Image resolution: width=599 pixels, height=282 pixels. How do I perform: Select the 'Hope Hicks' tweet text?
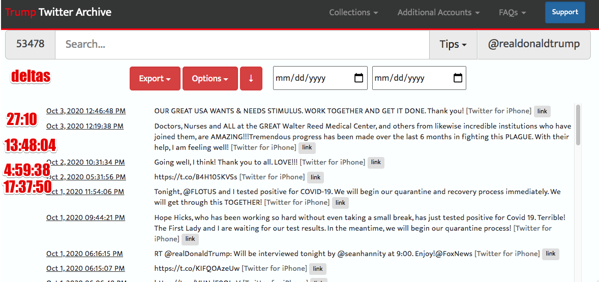click(360, 228)
